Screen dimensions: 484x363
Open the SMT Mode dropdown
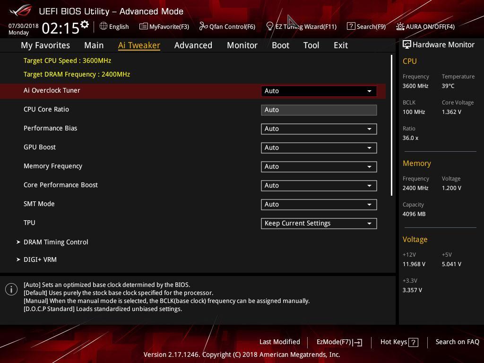(x=319, y=204)
